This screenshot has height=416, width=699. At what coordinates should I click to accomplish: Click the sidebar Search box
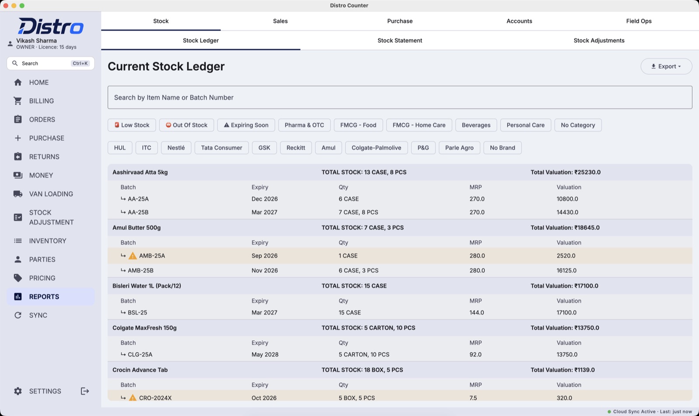pyautogui.click(x=51, y=63)
